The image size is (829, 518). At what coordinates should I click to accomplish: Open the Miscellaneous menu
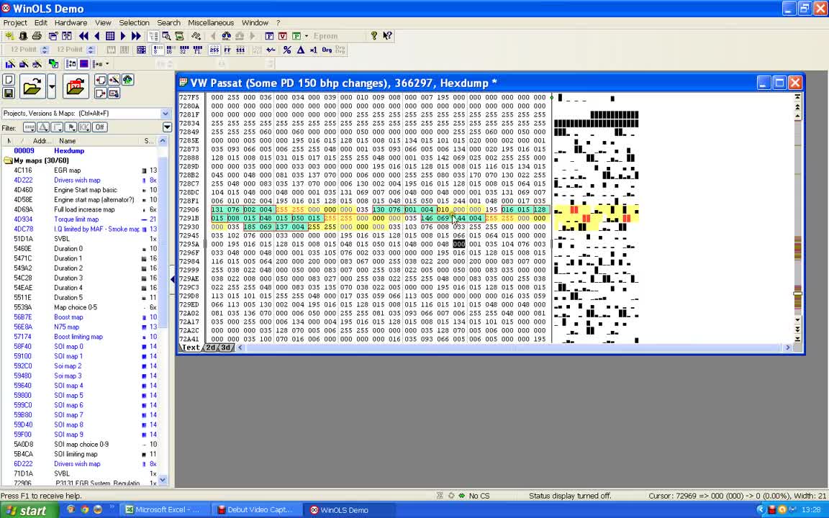point(210,23)
